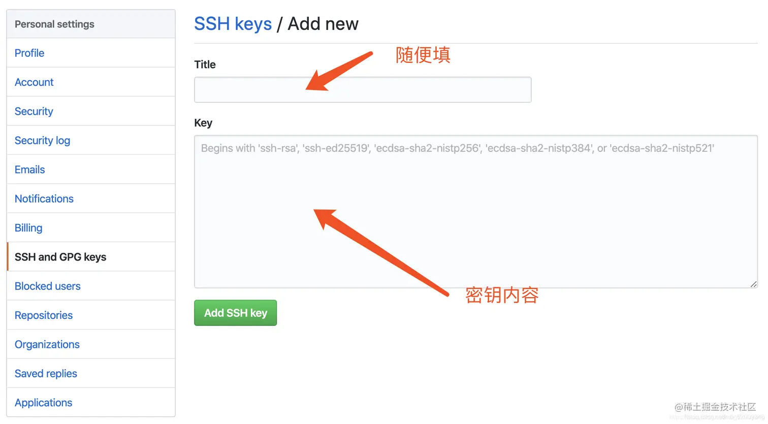Click the Key field label

203,123
